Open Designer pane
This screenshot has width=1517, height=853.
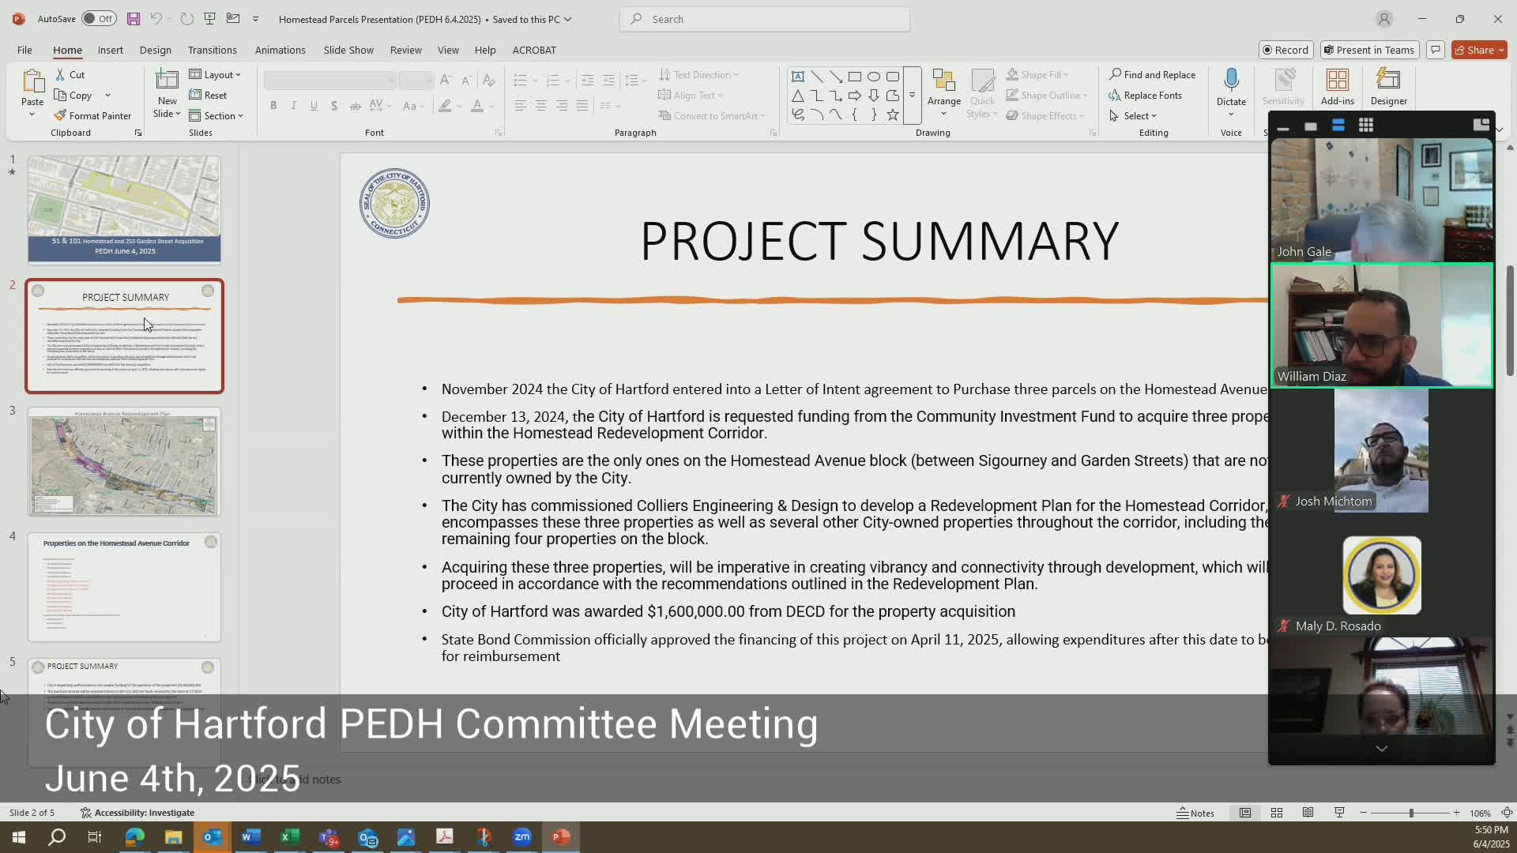click(1389, 87)
